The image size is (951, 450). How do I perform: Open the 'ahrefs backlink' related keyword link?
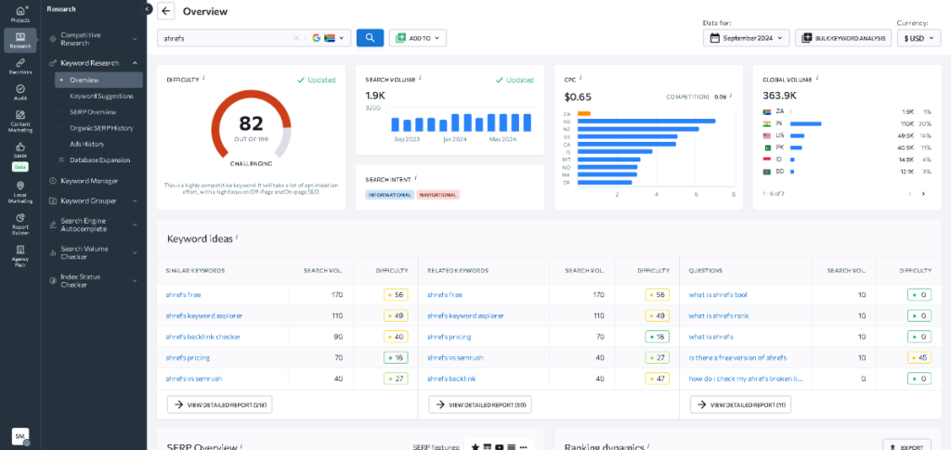(x=451, y=379)
